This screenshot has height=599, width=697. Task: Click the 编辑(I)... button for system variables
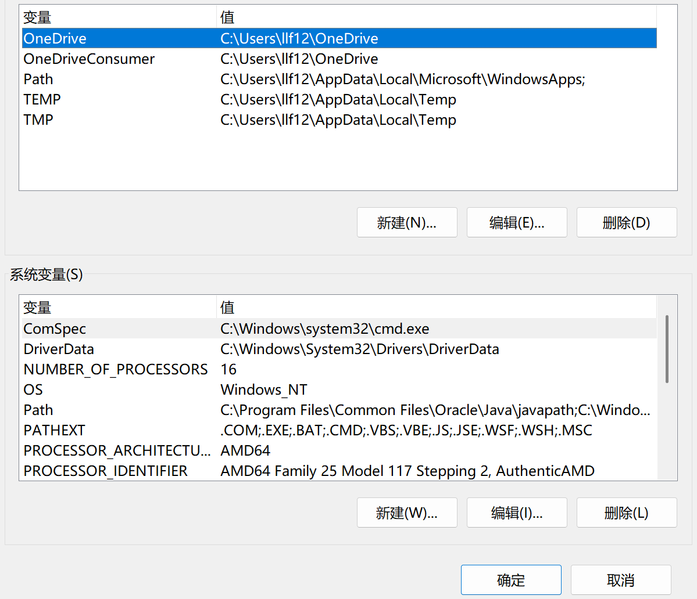[x=516, y=513]
